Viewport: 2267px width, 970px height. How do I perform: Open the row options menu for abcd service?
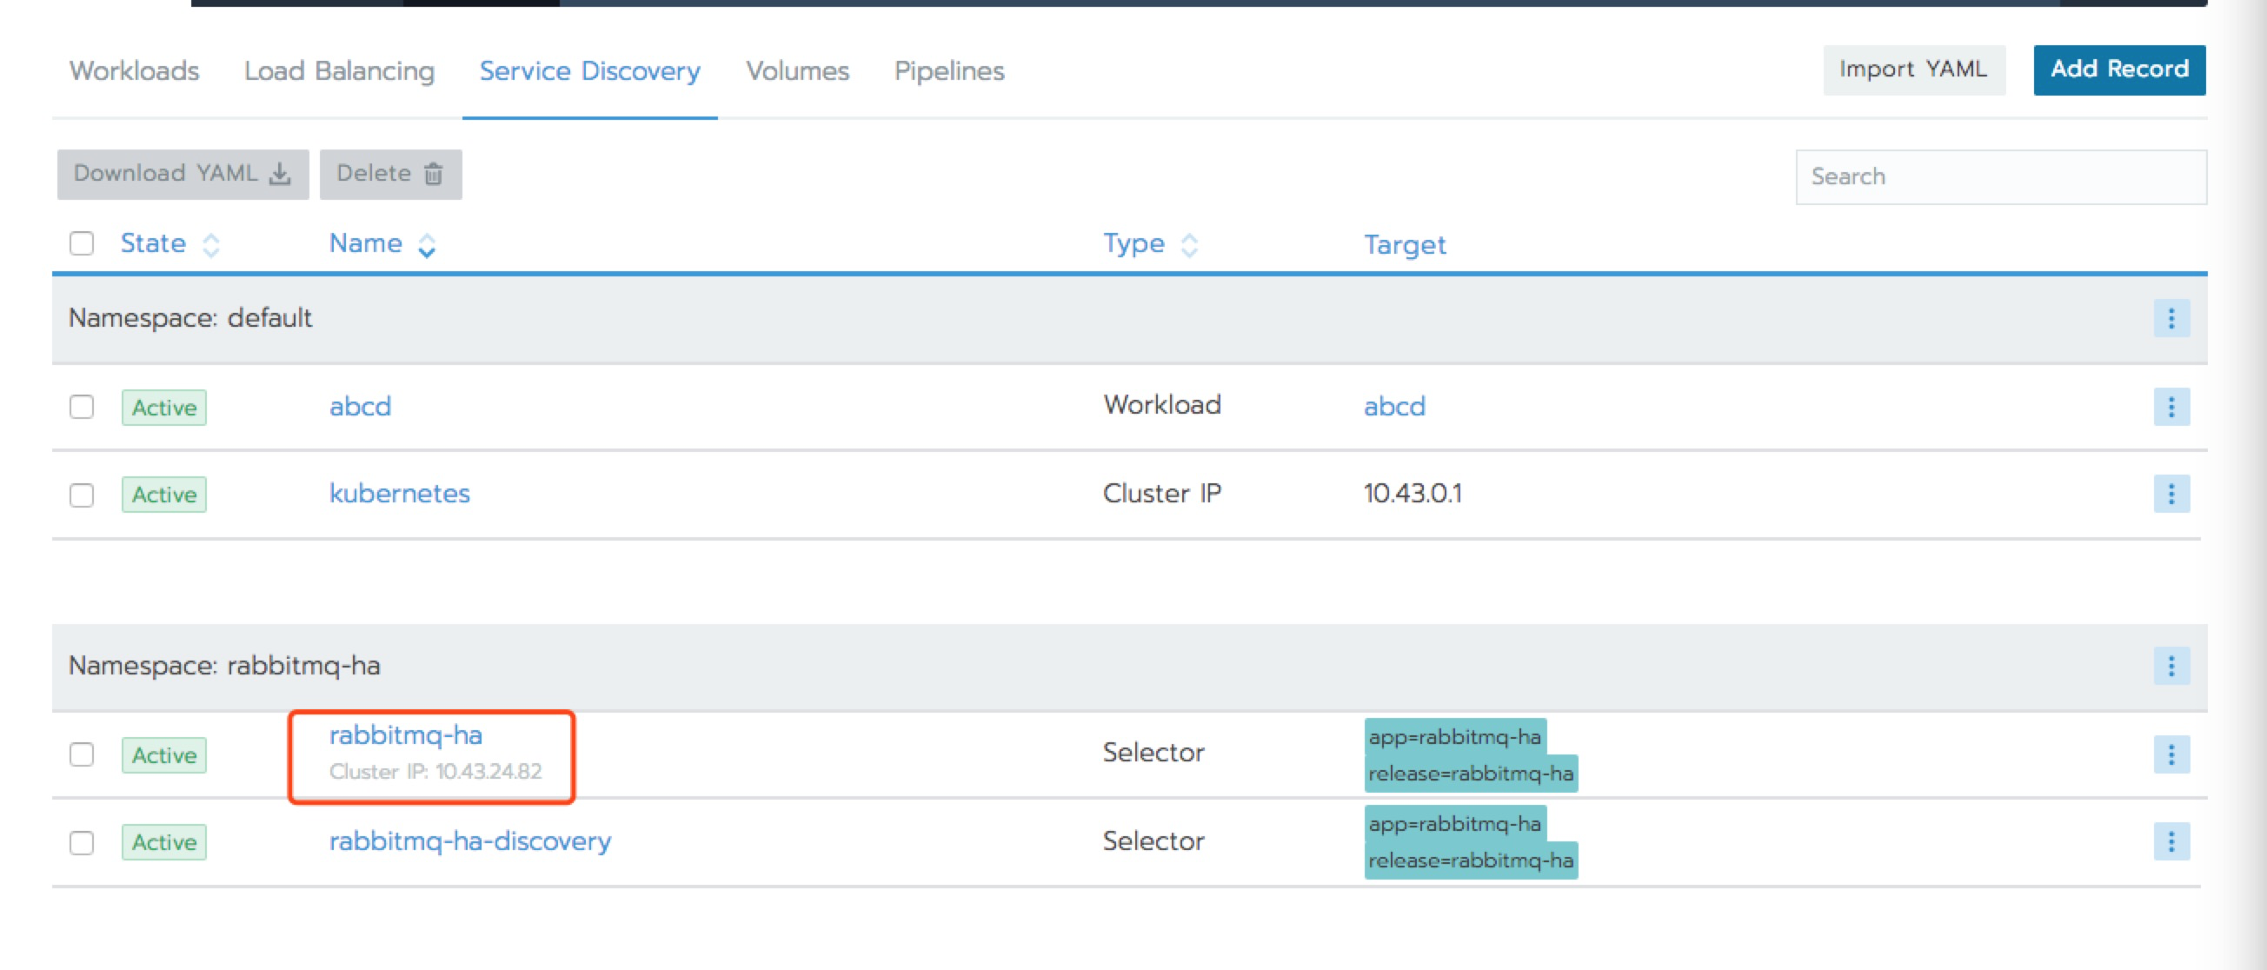point(2174,407)
